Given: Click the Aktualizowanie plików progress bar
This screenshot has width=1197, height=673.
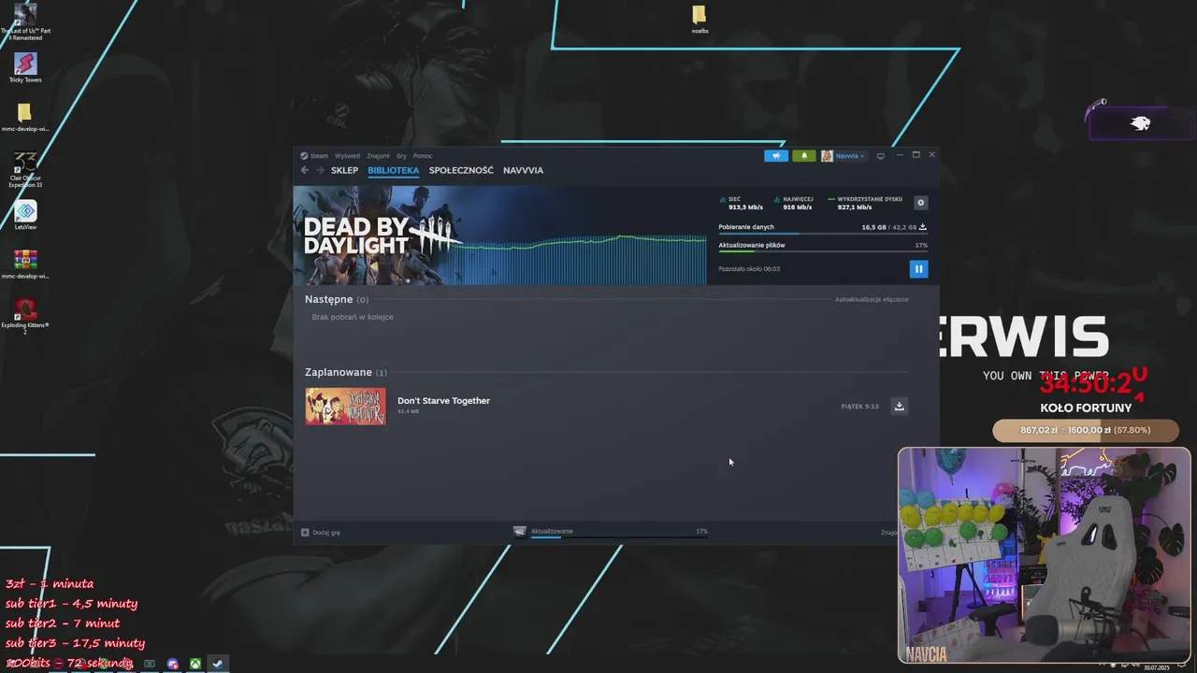Looking at the screenshot, I should (x=823, y=251).
